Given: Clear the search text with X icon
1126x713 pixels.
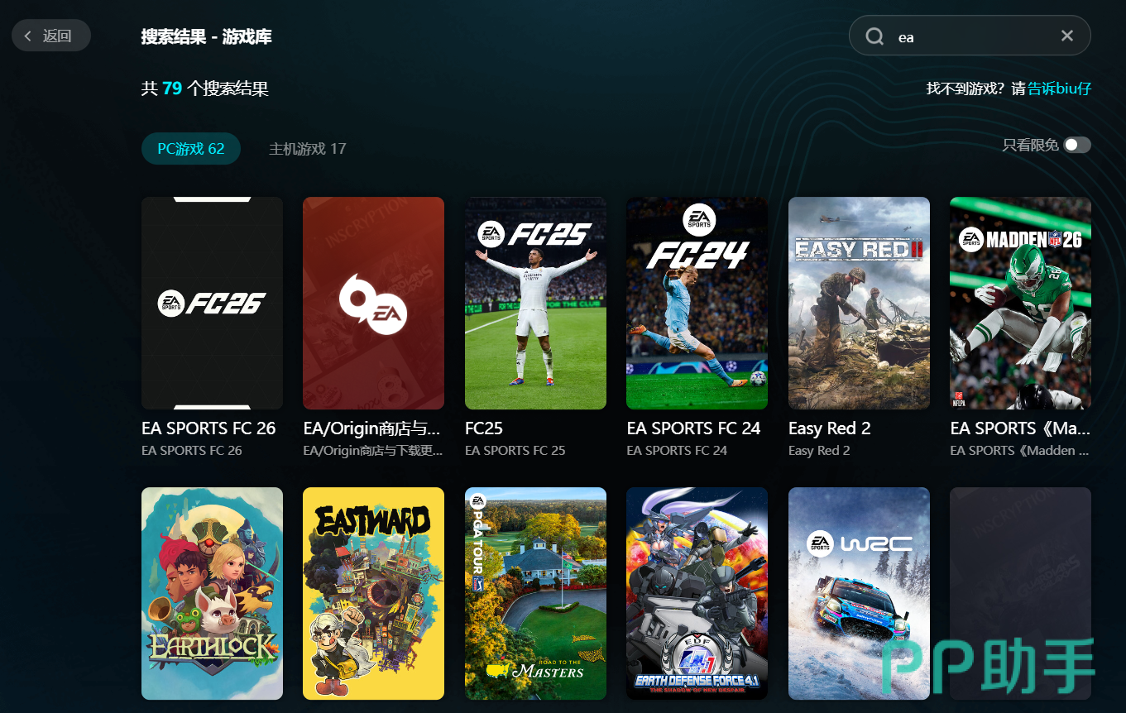Looking at the screenshot, I should 1066,36.
